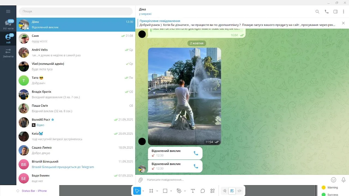The height and width of the screenshot is (196, 349).
Task: Open Vlad (колишній адмін) chat
Action: [76, 66]
